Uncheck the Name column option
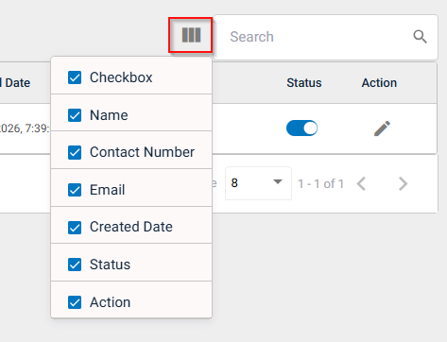This screenshot has width=447, height=342. tap(75, 115)
